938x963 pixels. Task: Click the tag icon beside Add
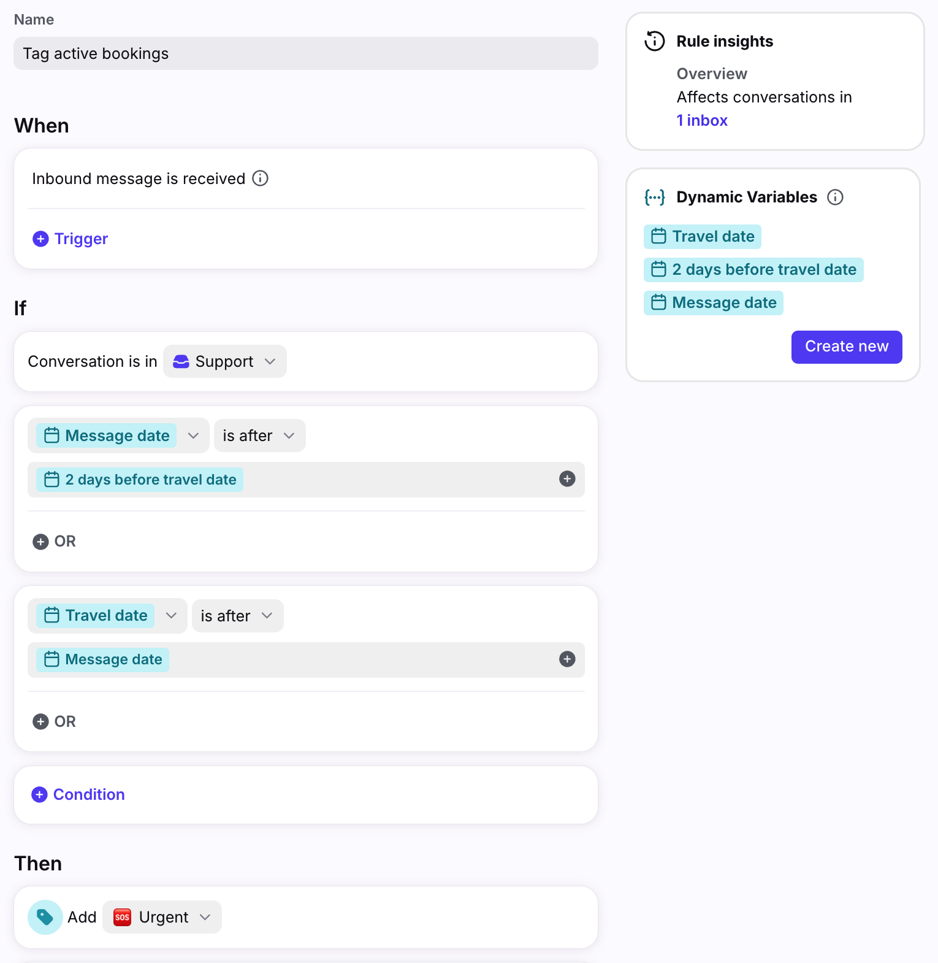tap(45, 917)
